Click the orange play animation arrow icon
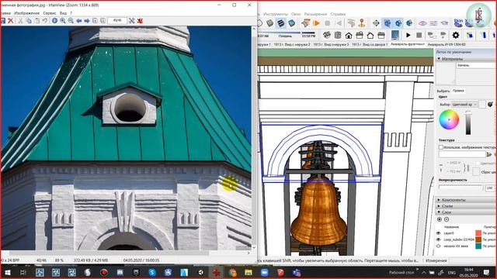Screen dimensions: 497x279 [x=316, y=23]
